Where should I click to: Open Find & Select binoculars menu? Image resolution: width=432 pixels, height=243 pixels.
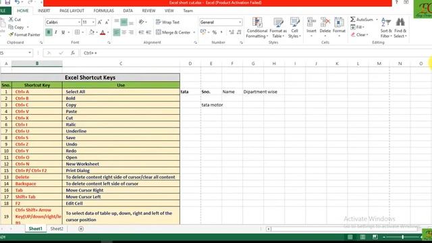(x=400, y=28)
